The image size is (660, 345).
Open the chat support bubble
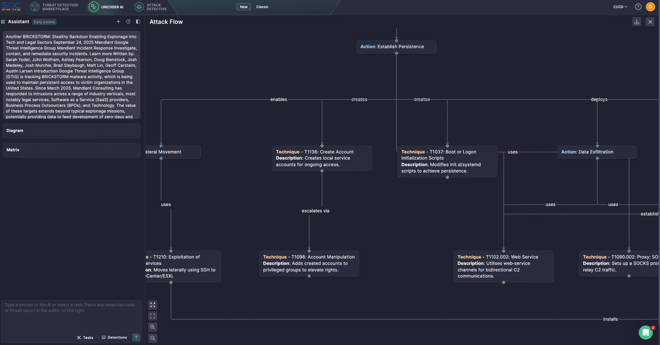click(646, 332)
